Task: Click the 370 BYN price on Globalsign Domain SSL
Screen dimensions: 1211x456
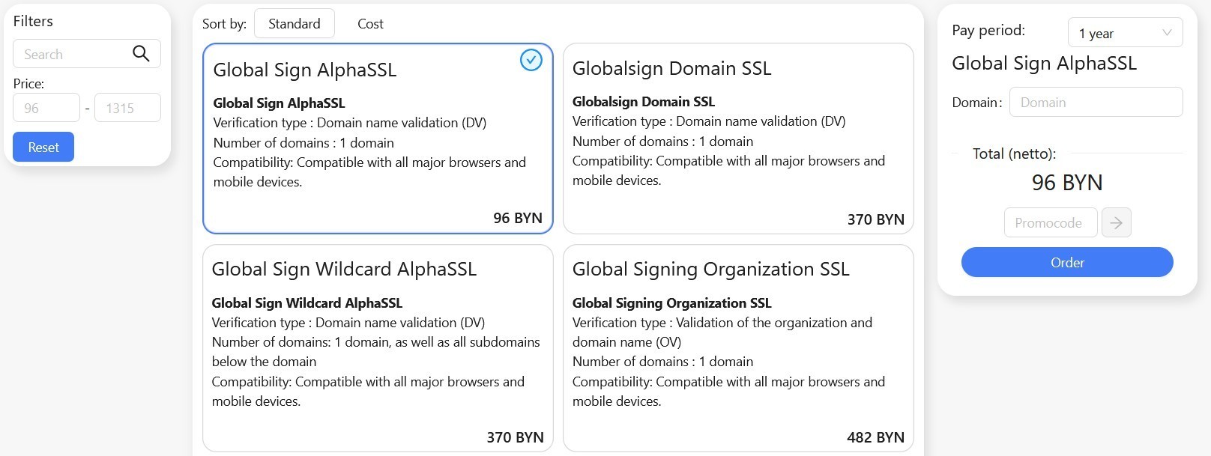Action: tap(875, 219)
